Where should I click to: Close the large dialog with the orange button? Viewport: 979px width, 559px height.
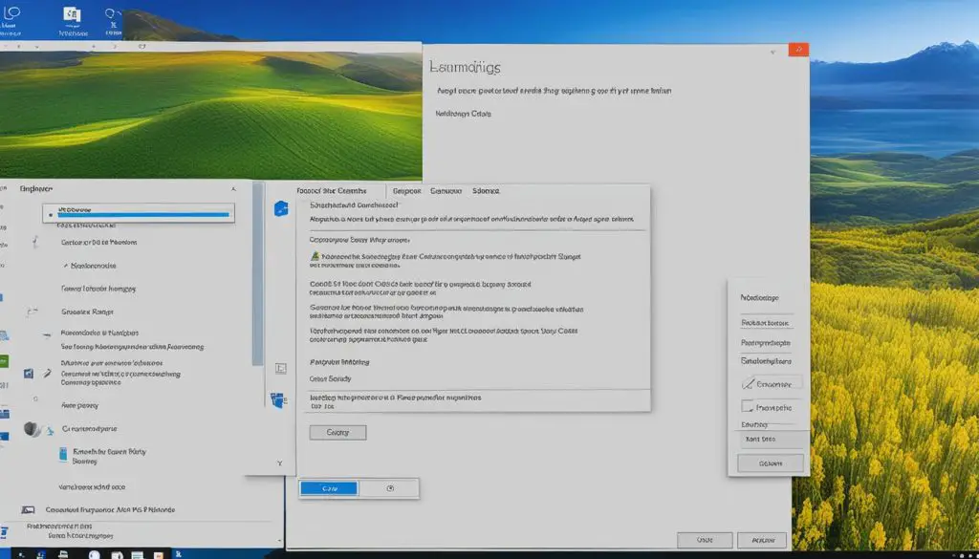pos(798,50)
